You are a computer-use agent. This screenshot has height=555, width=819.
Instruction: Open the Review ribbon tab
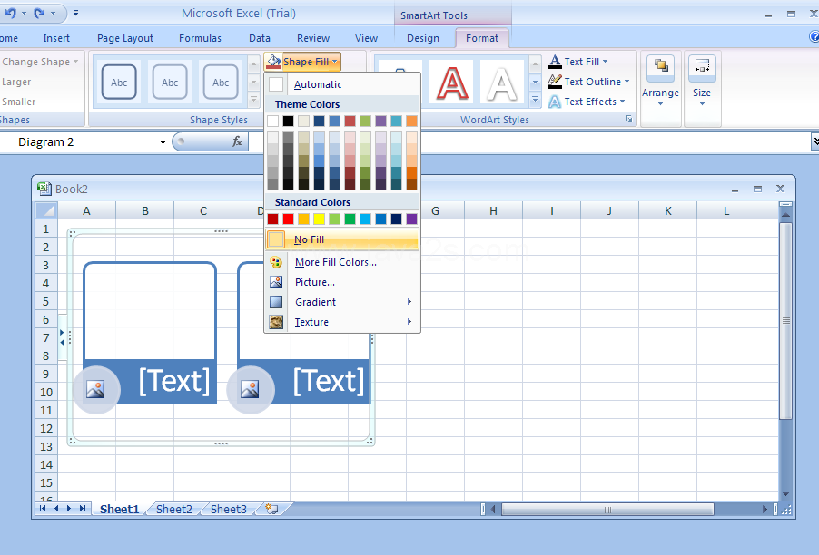(313, 38)
